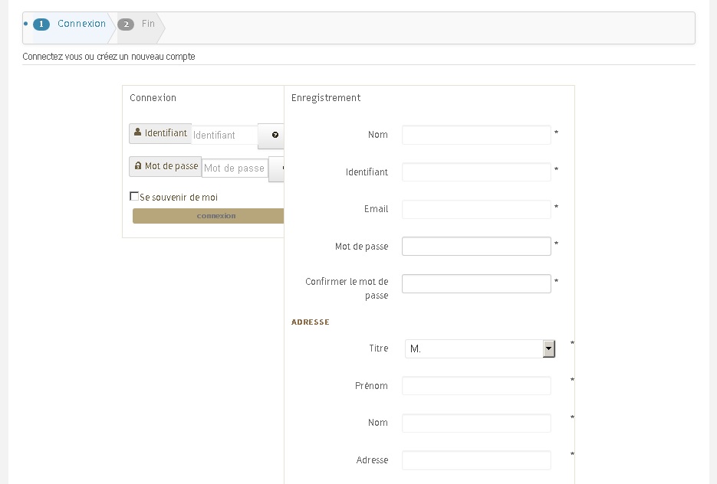Click the user icon beside Identifiant label
This screenshot has height=484, width=717.
[138, 133]
